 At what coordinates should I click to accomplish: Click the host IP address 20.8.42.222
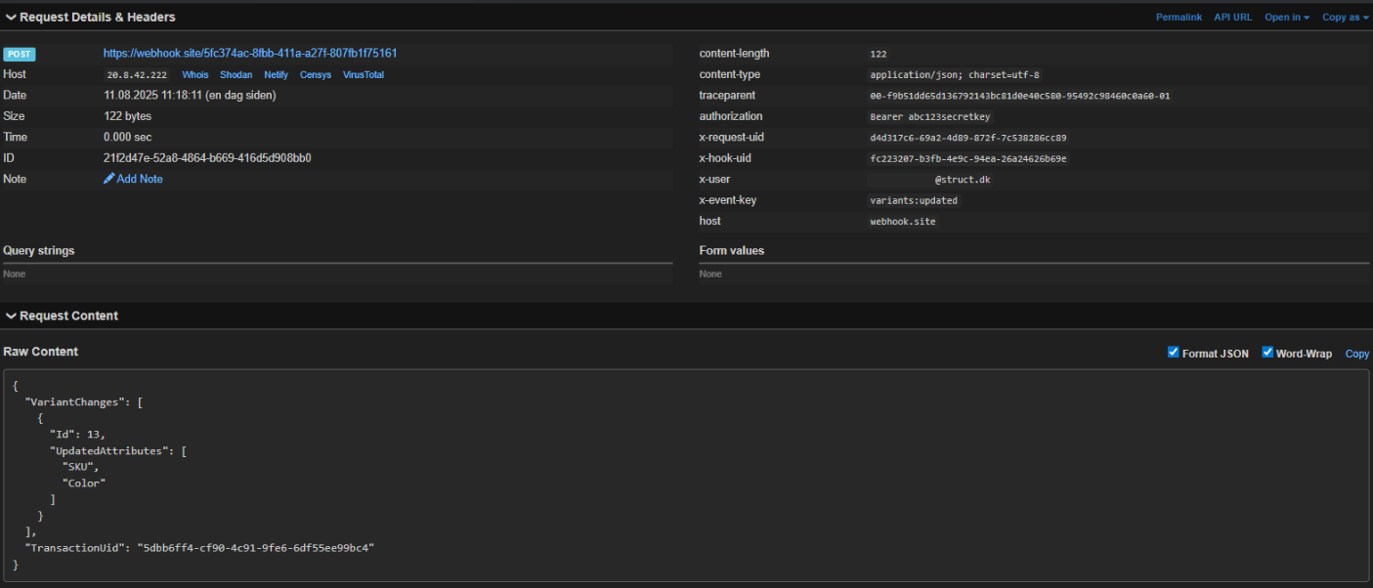137,75
